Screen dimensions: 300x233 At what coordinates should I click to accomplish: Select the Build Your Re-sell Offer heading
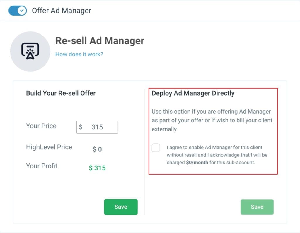tap(61, 93)
